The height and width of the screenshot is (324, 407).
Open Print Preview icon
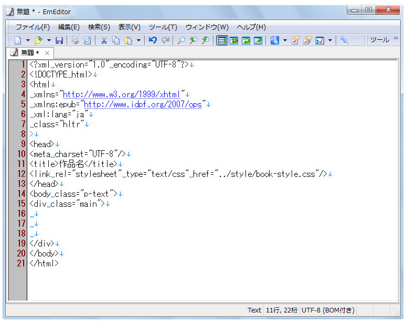point(88,40)
